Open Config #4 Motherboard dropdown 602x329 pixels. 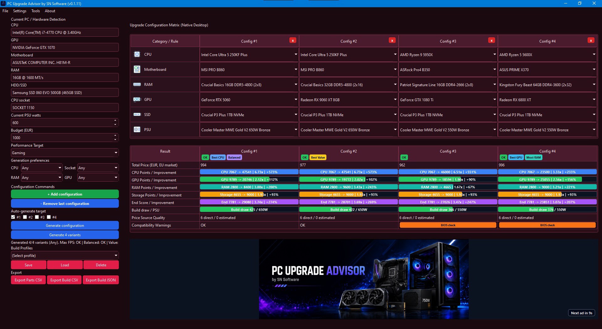[x=547, y=70]
